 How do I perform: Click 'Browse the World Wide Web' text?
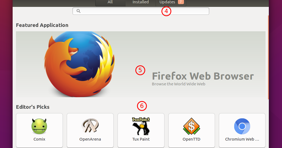point(178,84)
